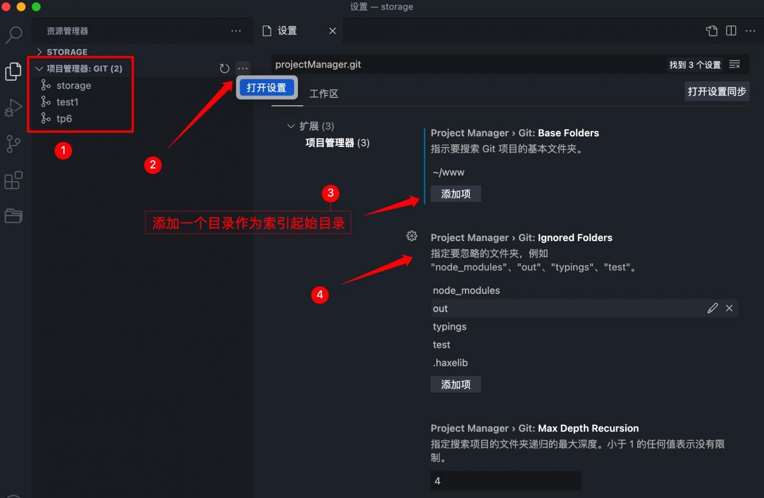Clear the settings search filter
The width and height of the screenshot is (764, 498).
click(735, 64)
